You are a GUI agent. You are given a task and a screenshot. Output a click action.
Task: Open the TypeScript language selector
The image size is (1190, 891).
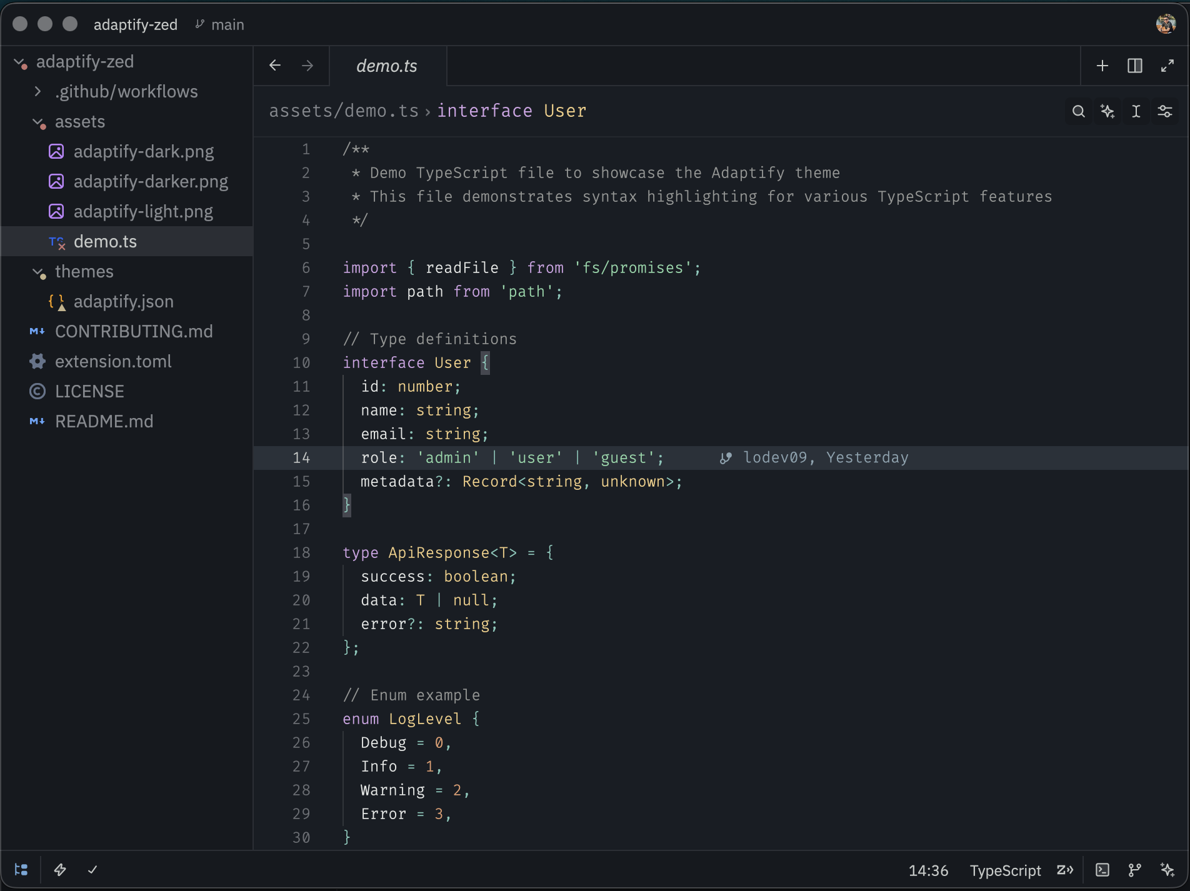click(x=1005, y=870)
